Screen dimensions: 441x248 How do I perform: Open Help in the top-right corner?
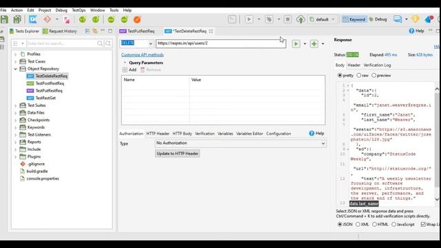click(416, 31)
